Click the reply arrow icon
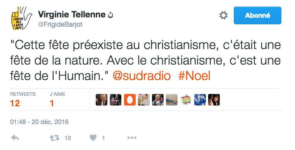Image resolution: width=295 pixels, height=150 pixels. pyautogui.click(x=15, y=138)
